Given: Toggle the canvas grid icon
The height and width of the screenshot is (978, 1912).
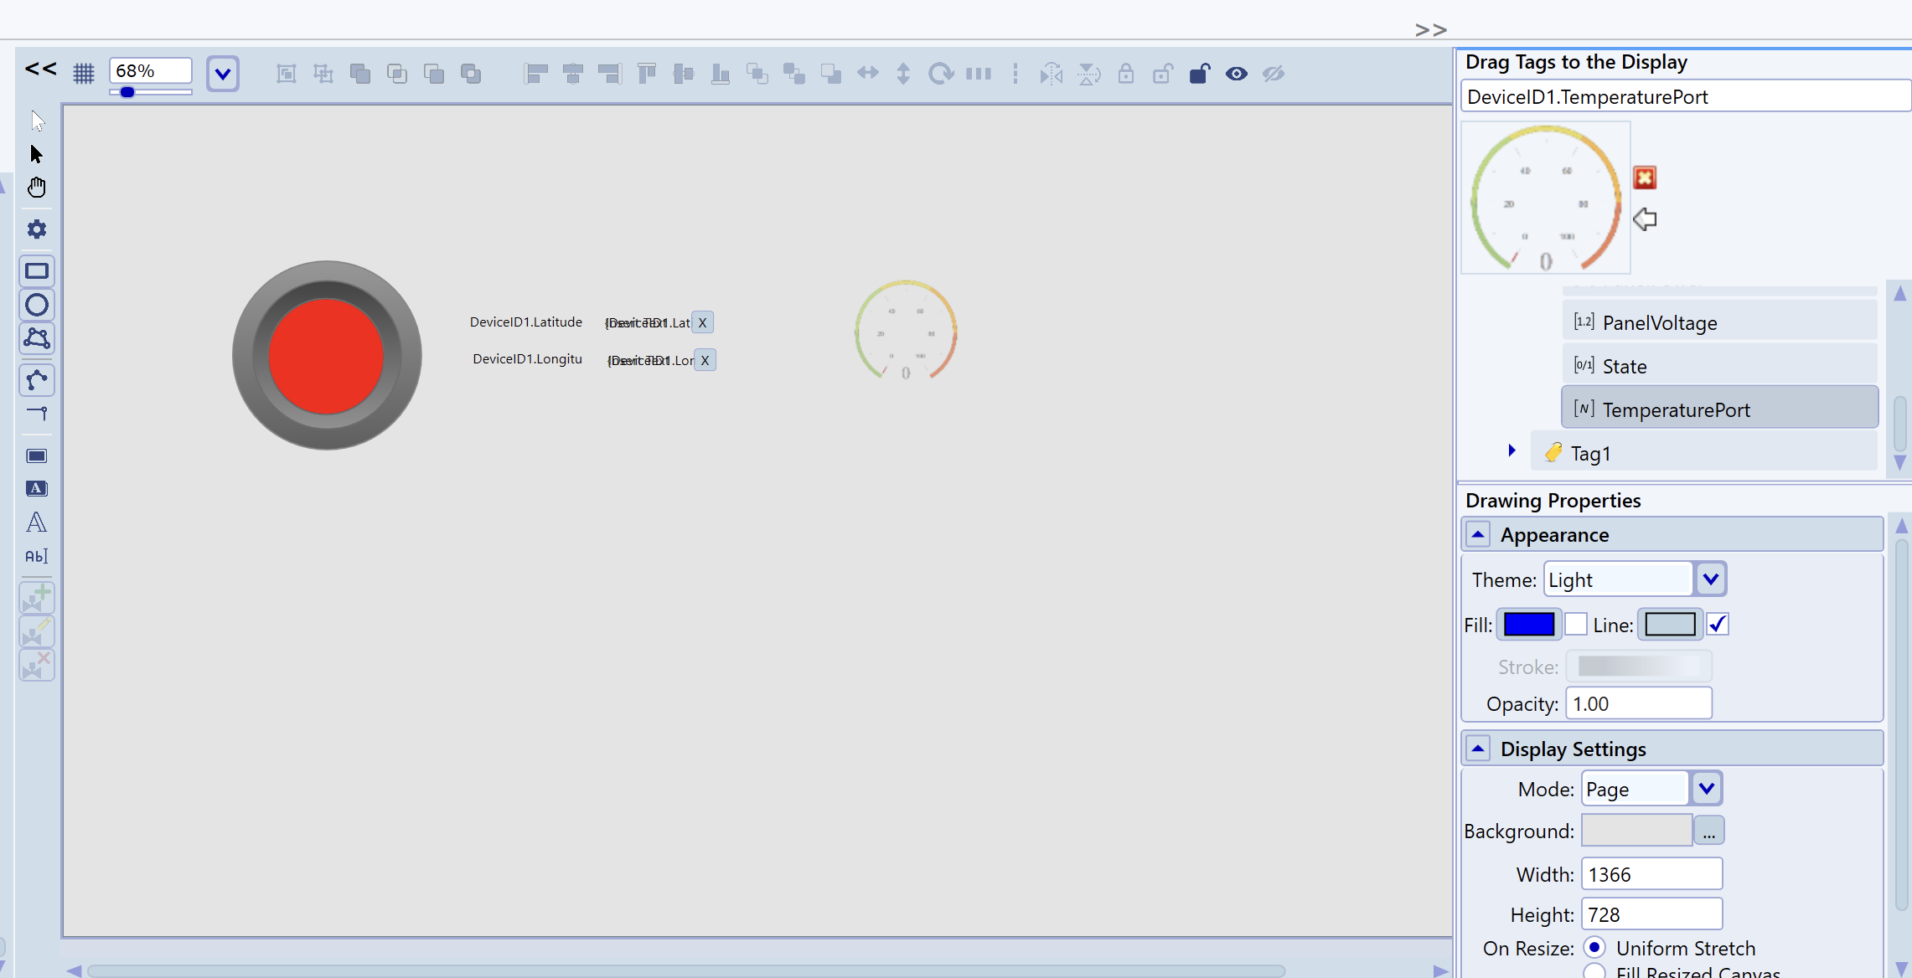Looking at the screenshot, I should (84, 74).
